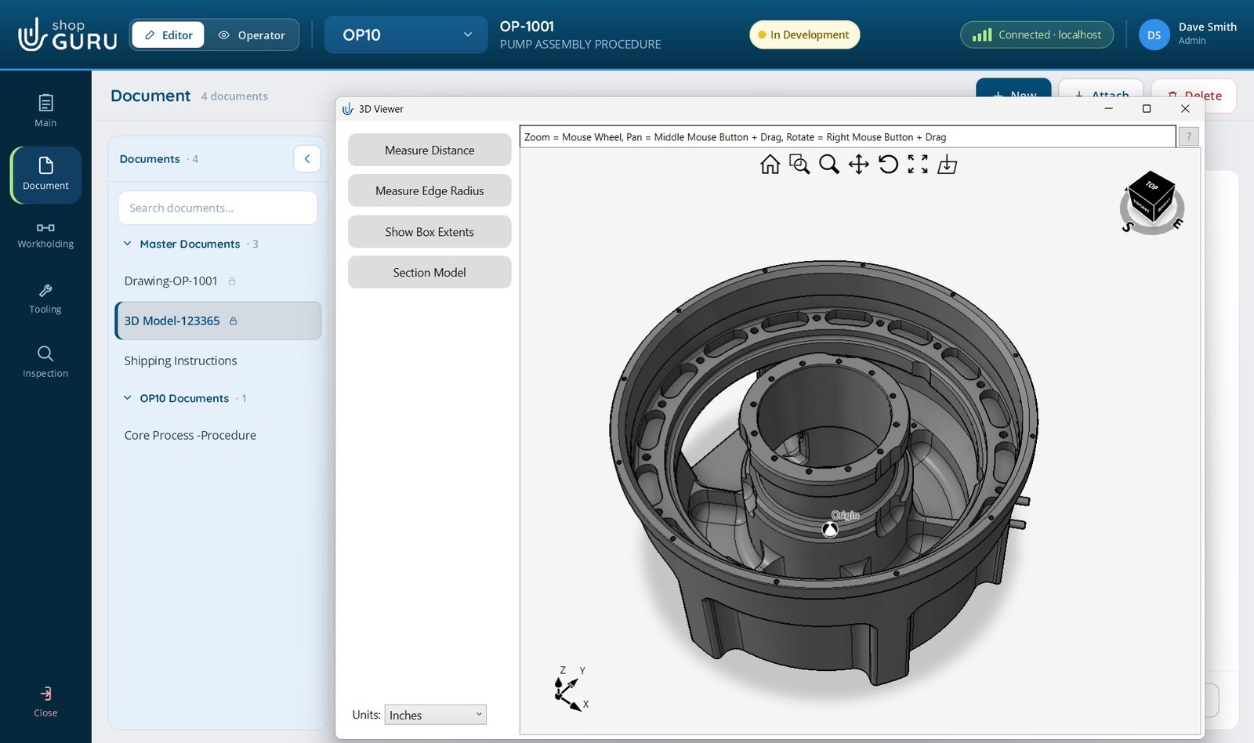Image resolution: width=1254 pixels, height=743 pixels.
Task: Click Show Box Extents button
Action: (x=429, y=231)
